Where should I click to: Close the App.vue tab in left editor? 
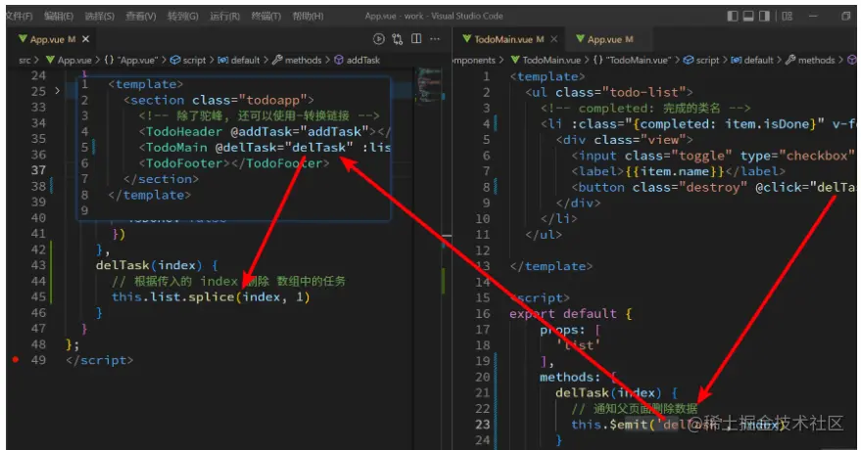pos(85,39)
